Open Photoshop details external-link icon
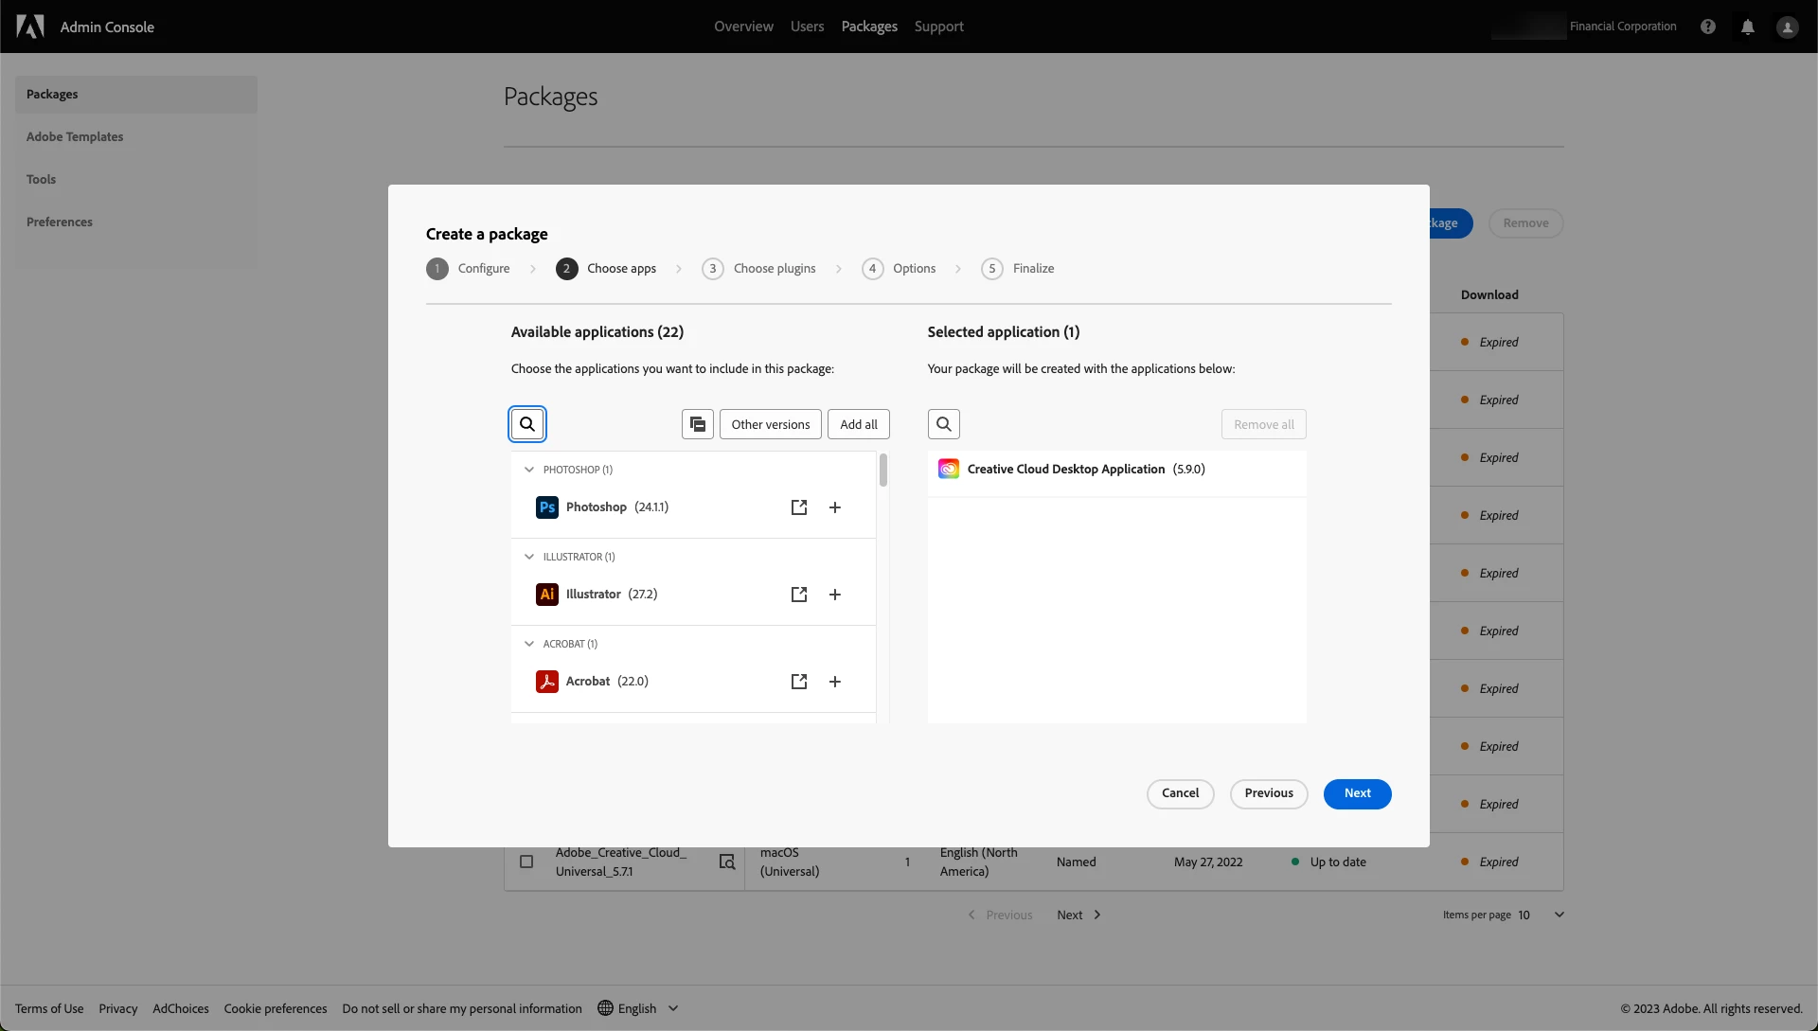Image resolution: width=1818 pixels, height=1031 pixels. pyautogui.click(x=799, y=507)
